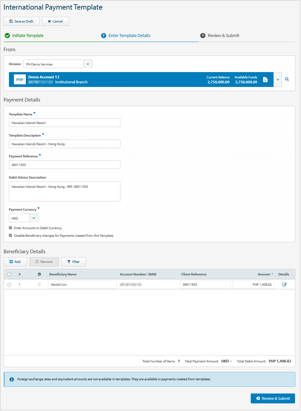
Task: Click the Amount column sort arrow
Action: 273,274
